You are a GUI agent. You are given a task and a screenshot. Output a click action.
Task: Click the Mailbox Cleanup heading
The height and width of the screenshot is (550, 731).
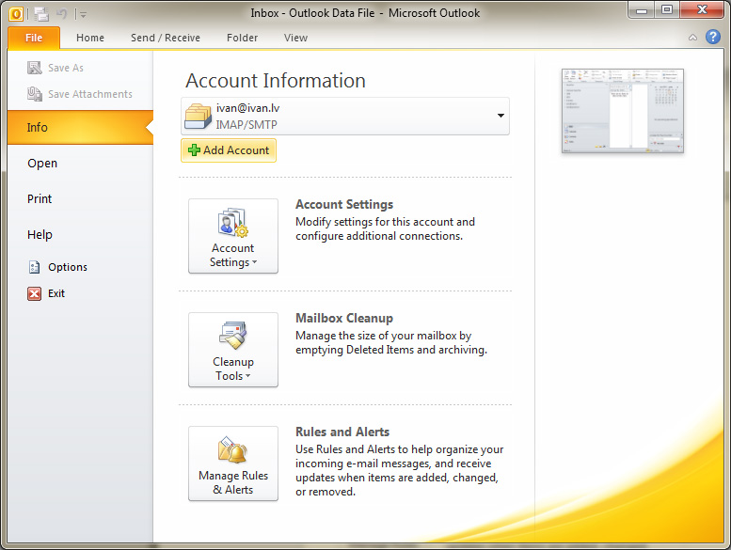point(344,318)
